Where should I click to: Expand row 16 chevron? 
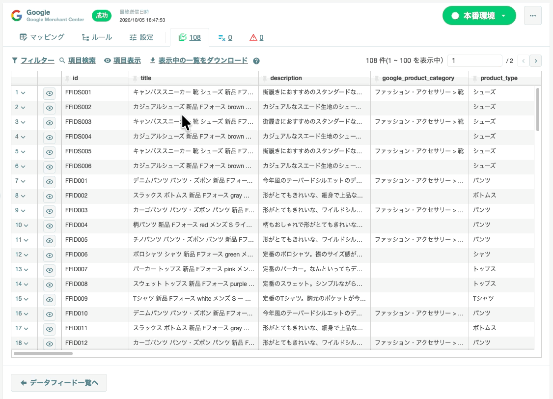click(x=26, y=314)
